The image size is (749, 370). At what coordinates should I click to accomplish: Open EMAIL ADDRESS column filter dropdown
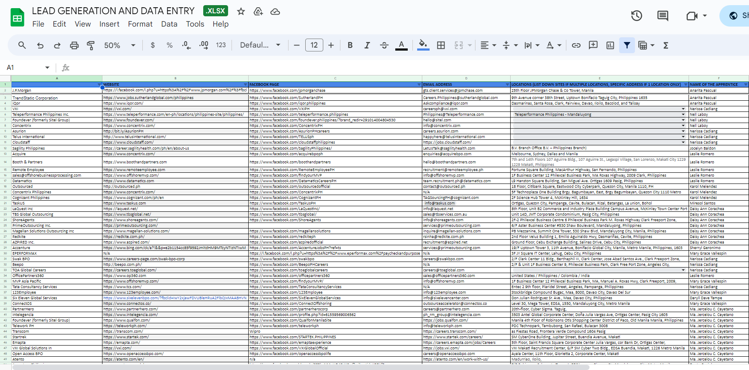coord(508,84)
